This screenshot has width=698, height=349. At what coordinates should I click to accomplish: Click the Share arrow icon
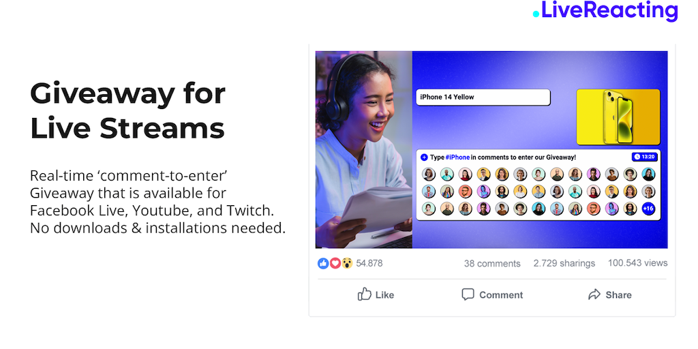pos(594,294)
